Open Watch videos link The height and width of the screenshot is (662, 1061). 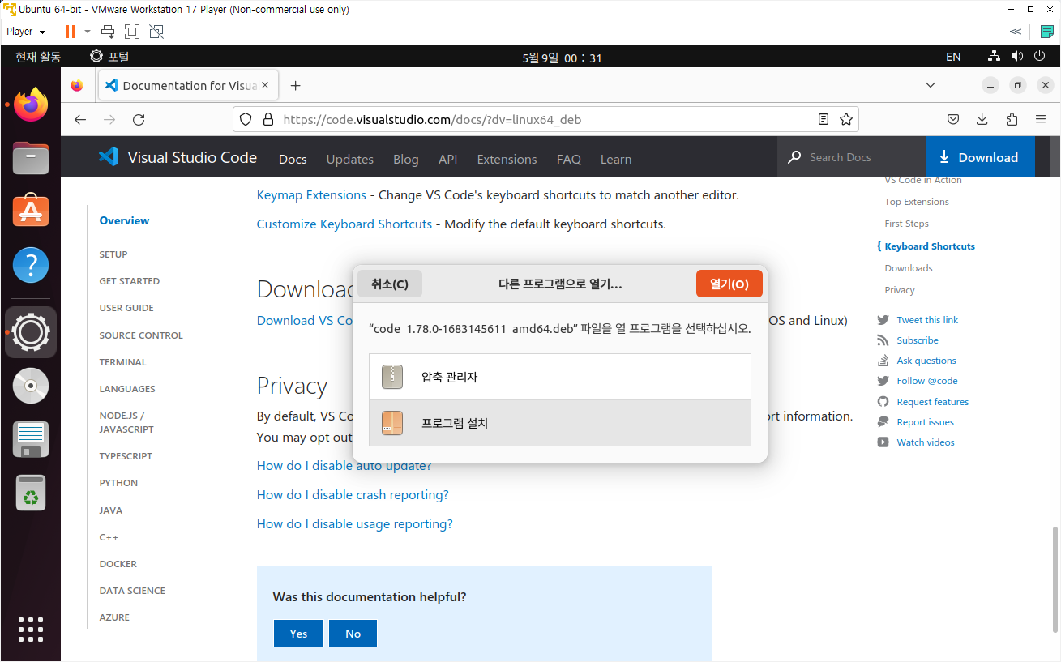tap(926, 442)
